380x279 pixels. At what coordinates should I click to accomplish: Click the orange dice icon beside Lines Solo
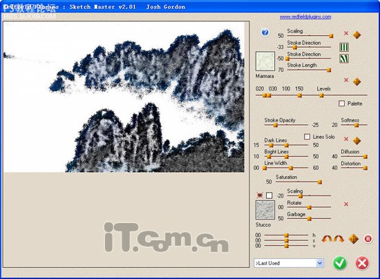click(x=357, y=140)
